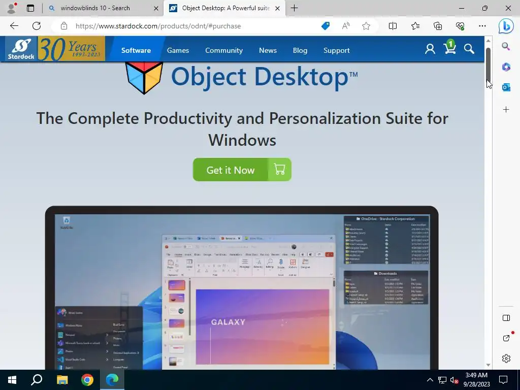Open the Games menu
The image size is (520, 390).
coord(178,50)
